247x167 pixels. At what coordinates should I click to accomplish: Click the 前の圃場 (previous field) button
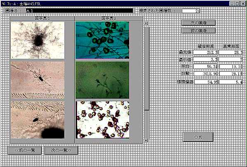[x=198, y=30]
